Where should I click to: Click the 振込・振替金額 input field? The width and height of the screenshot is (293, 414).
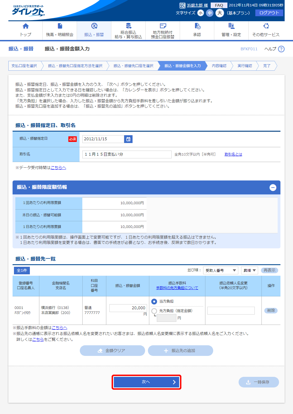coord(128,308)
